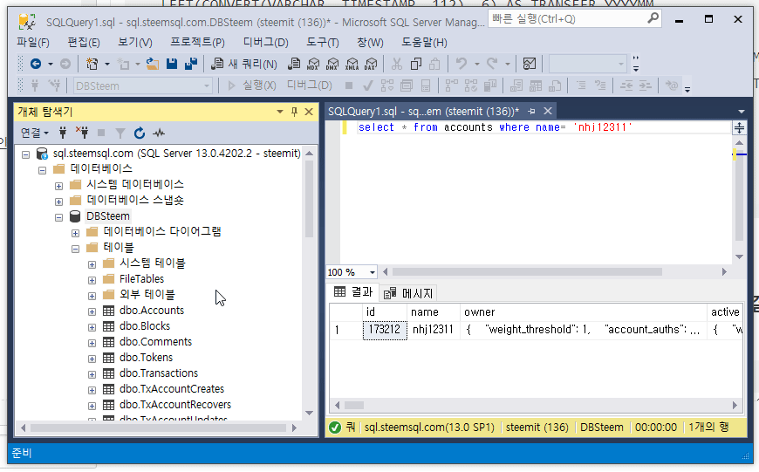Open the 연결 connect dropdown
759x472 pixels.
pos(35,133)
